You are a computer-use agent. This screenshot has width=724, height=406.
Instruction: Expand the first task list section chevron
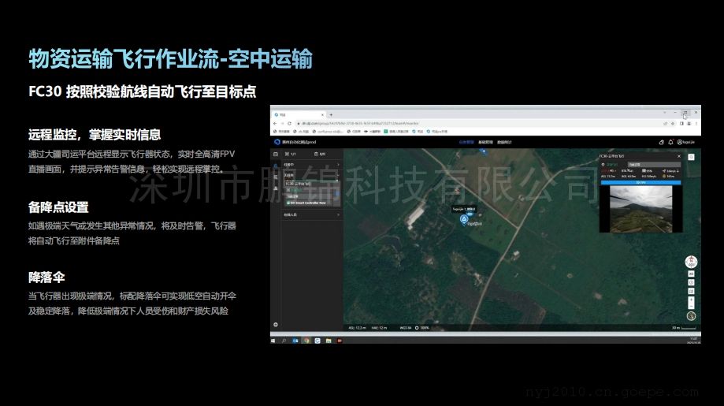tap(339, 165)
